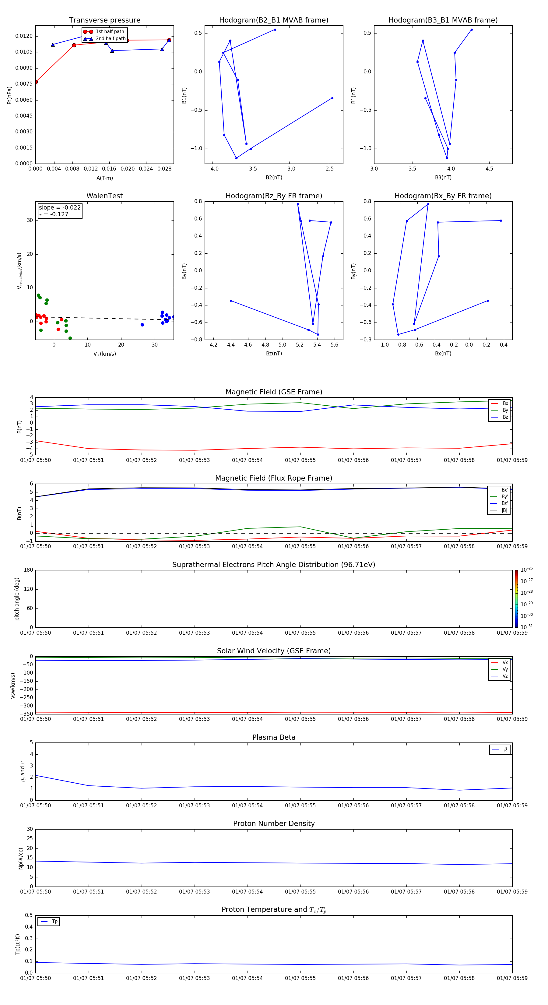Click the "Proton Number Density" title
Image resolution: width=548 pixels, height=1005 pixels.
click(274, 823)
